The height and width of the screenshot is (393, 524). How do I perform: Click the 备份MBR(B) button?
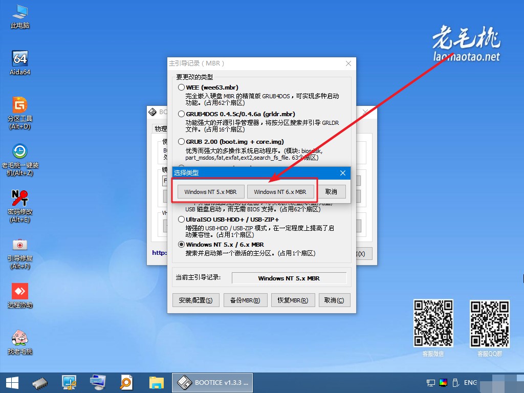coord(245,300)
